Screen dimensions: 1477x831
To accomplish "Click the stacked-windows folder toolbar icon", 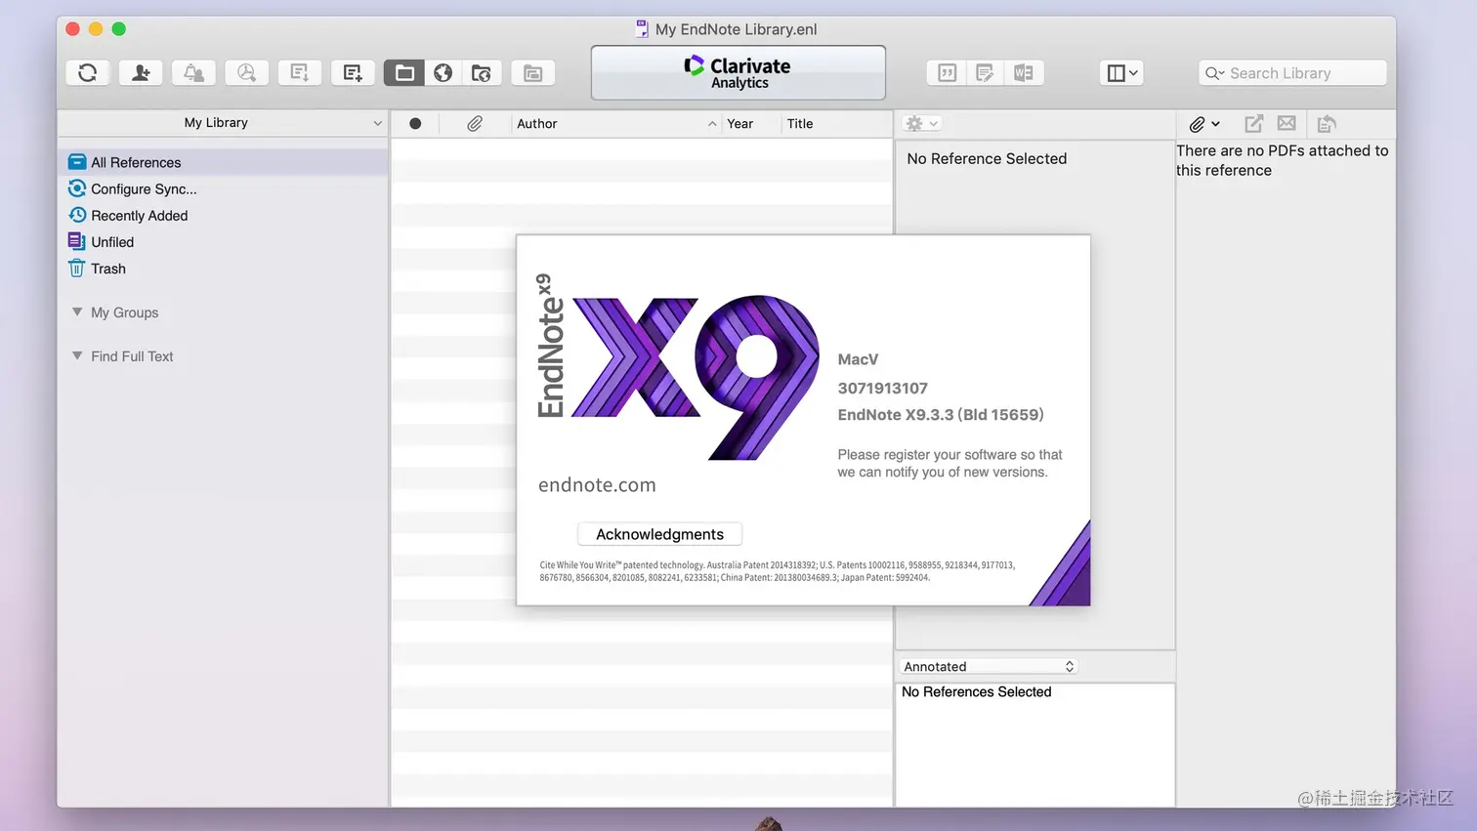I will click(x=532, y=73).
